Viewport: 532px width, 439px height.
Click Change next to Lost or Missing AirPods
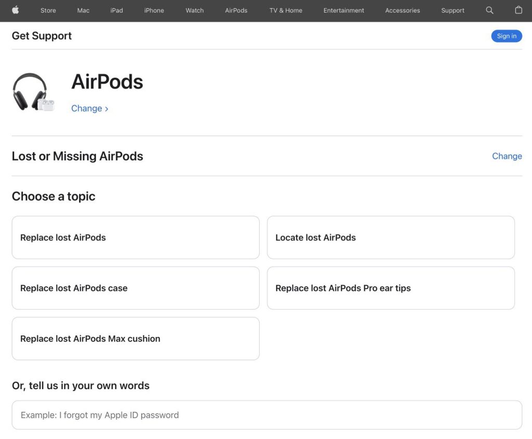pos(507,156)
